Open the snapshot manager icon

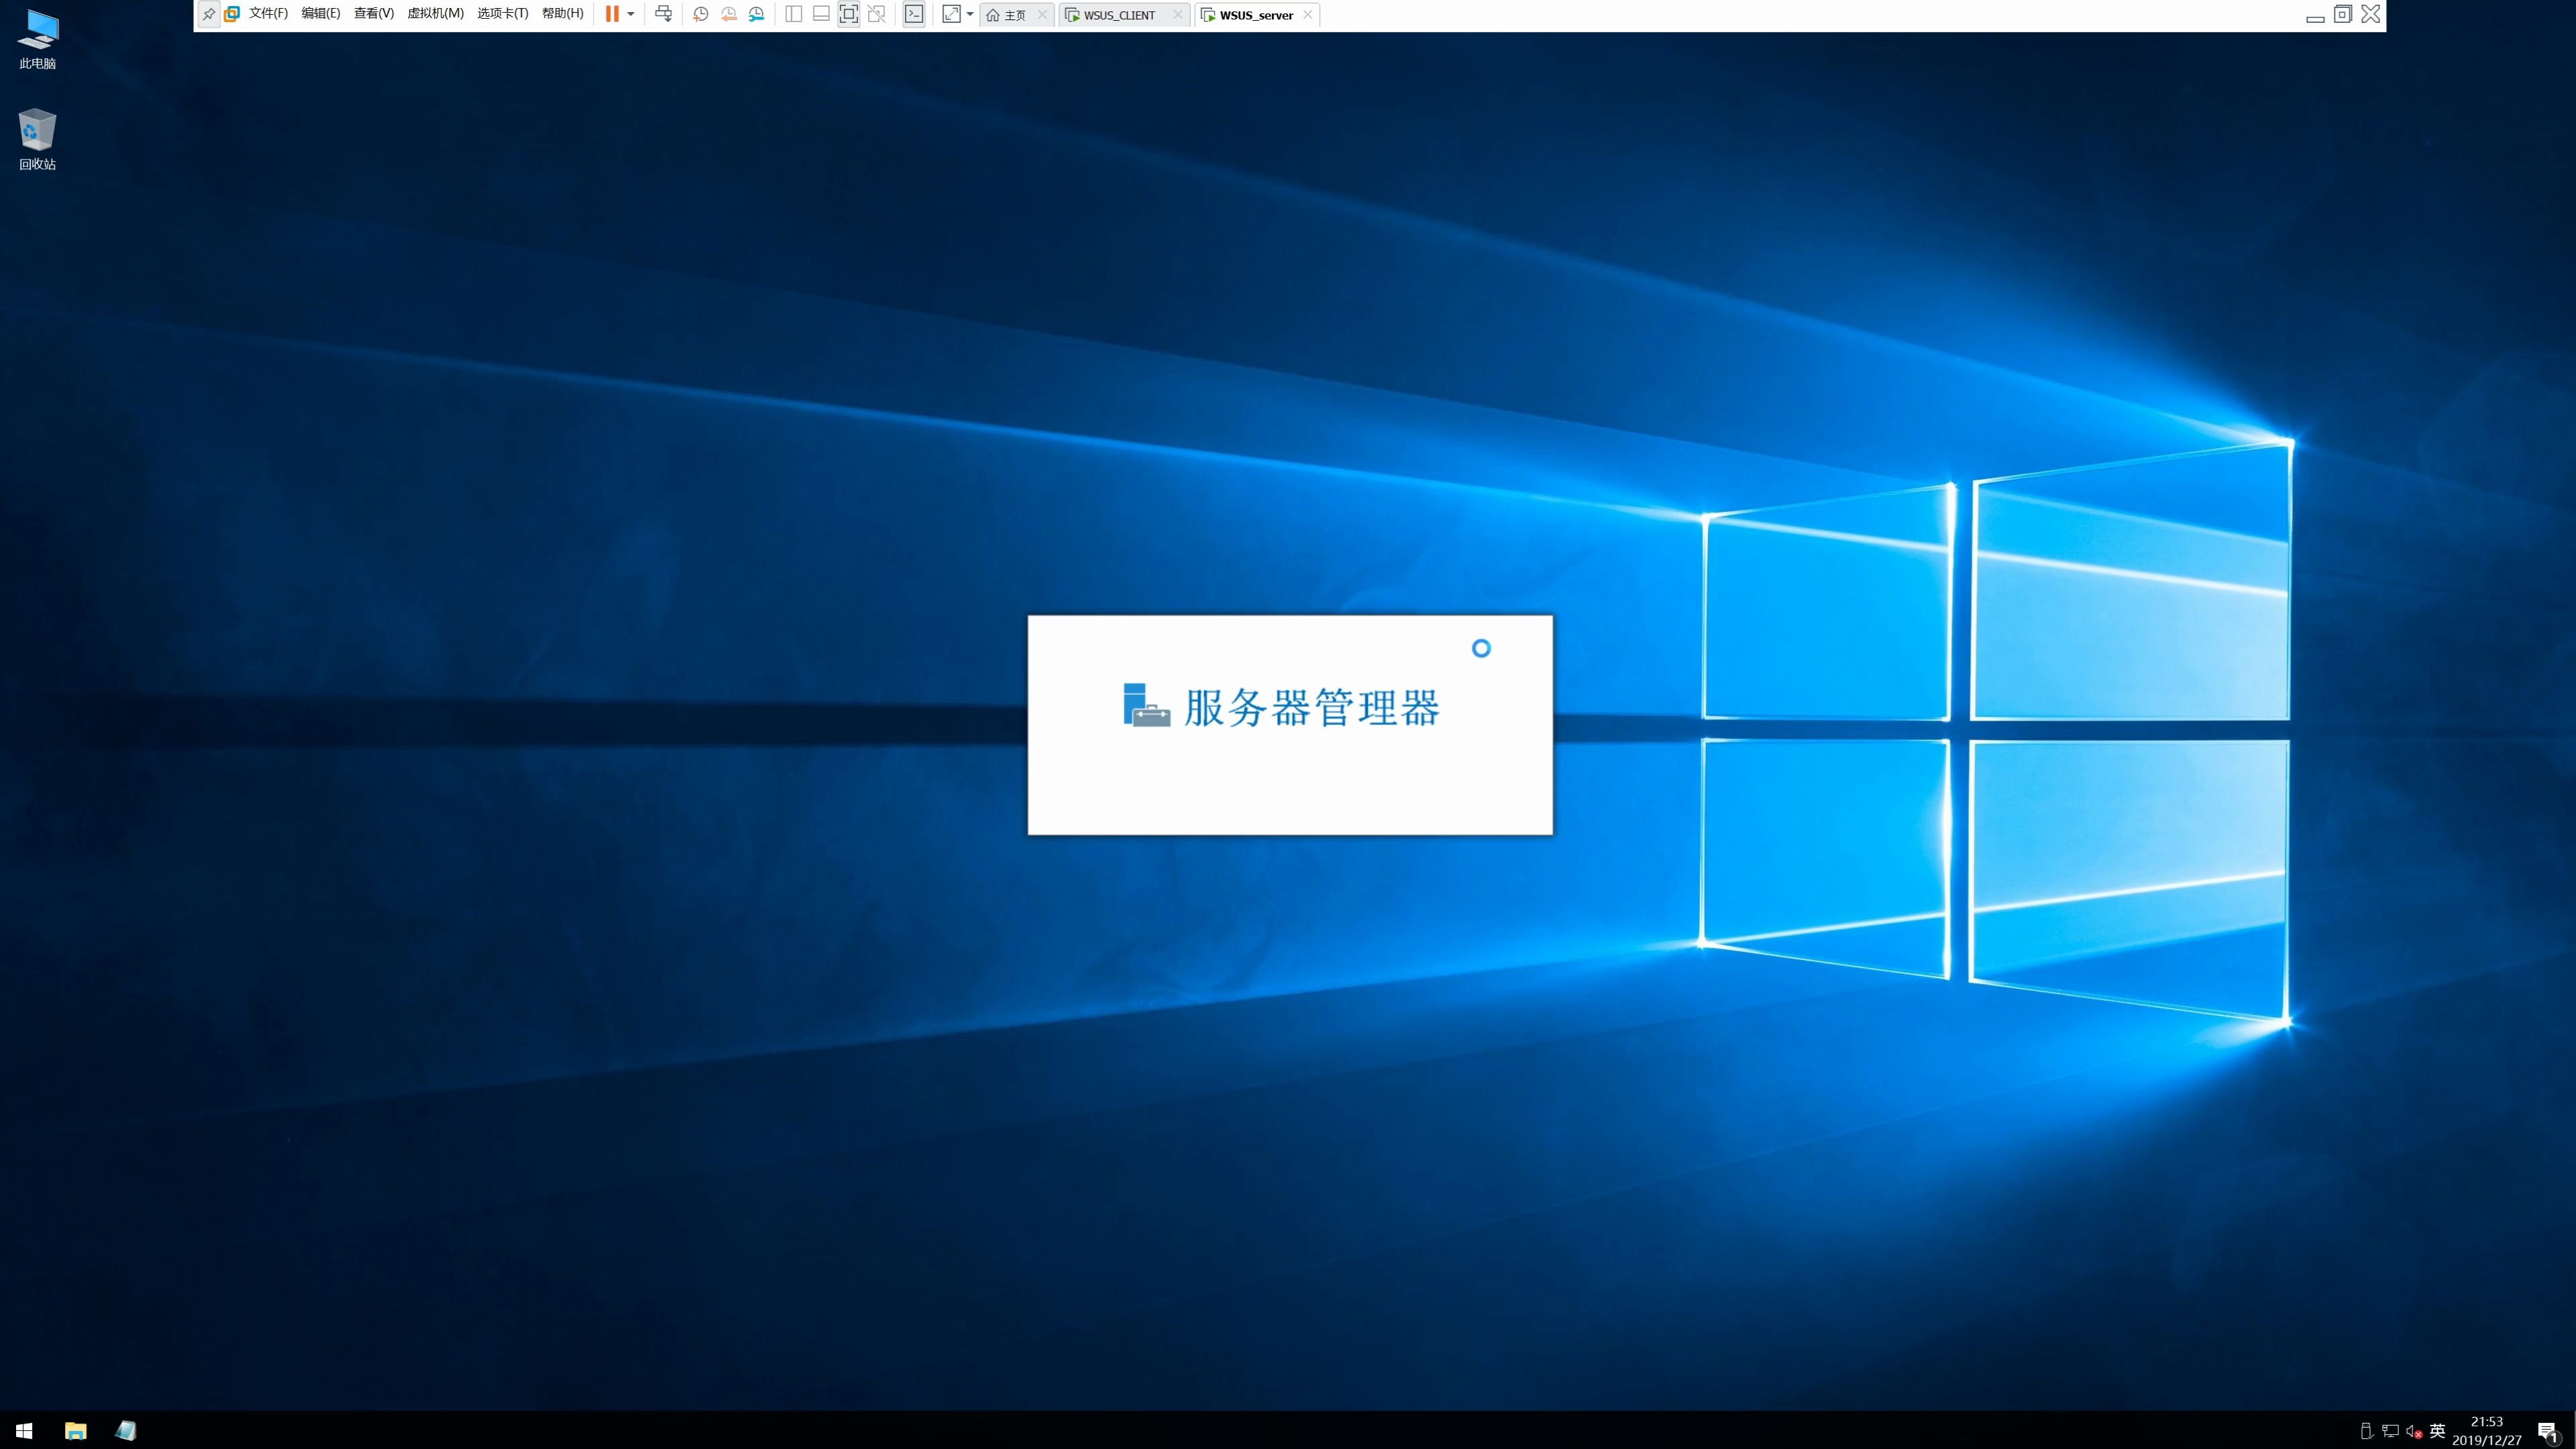[757, 14]
